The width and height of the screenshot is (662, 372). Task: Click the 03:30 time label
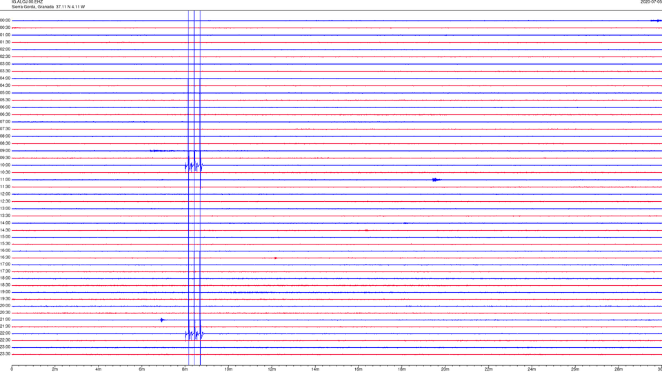[x=5, y=71]
